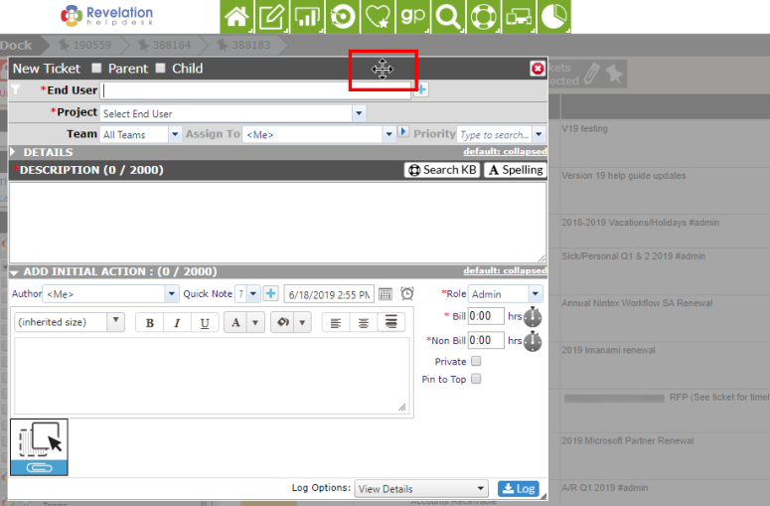
Task: Select the magnifier search icon in toolbar
Action: (x=448, y=17)
